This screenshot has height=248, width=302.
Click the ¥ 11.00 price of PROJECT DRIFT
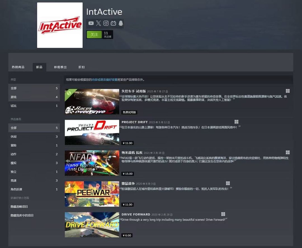click(128, 143)
